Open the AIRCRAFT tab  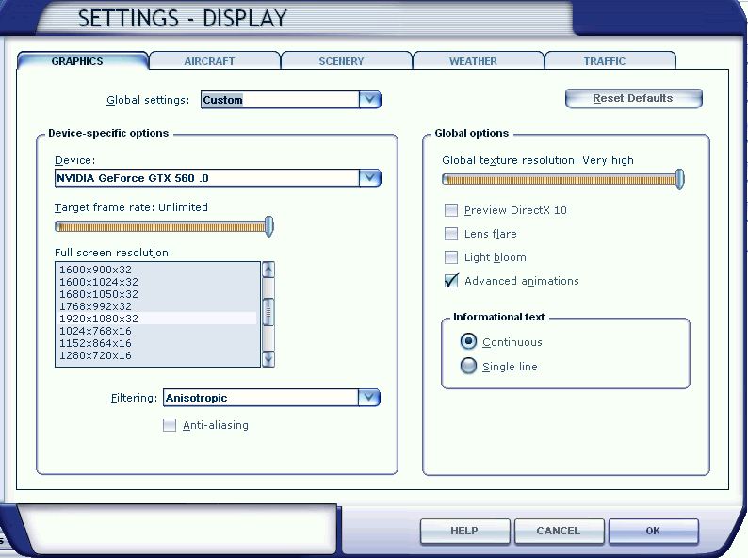click(215, 61)
